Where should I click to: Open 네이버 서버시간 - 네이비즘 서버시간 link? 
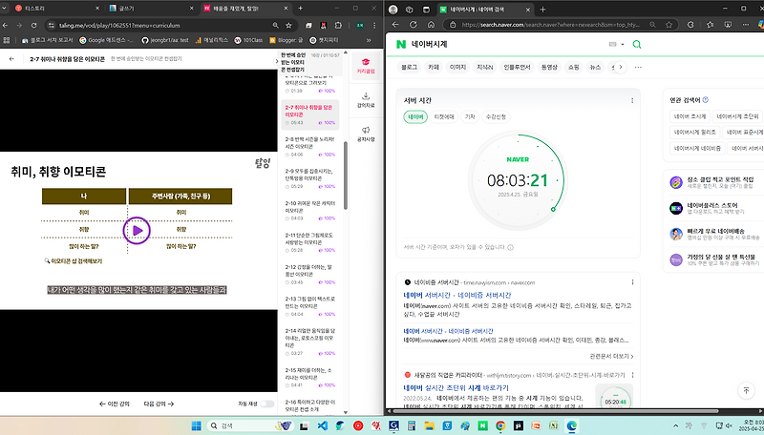[x=457, y=295]
